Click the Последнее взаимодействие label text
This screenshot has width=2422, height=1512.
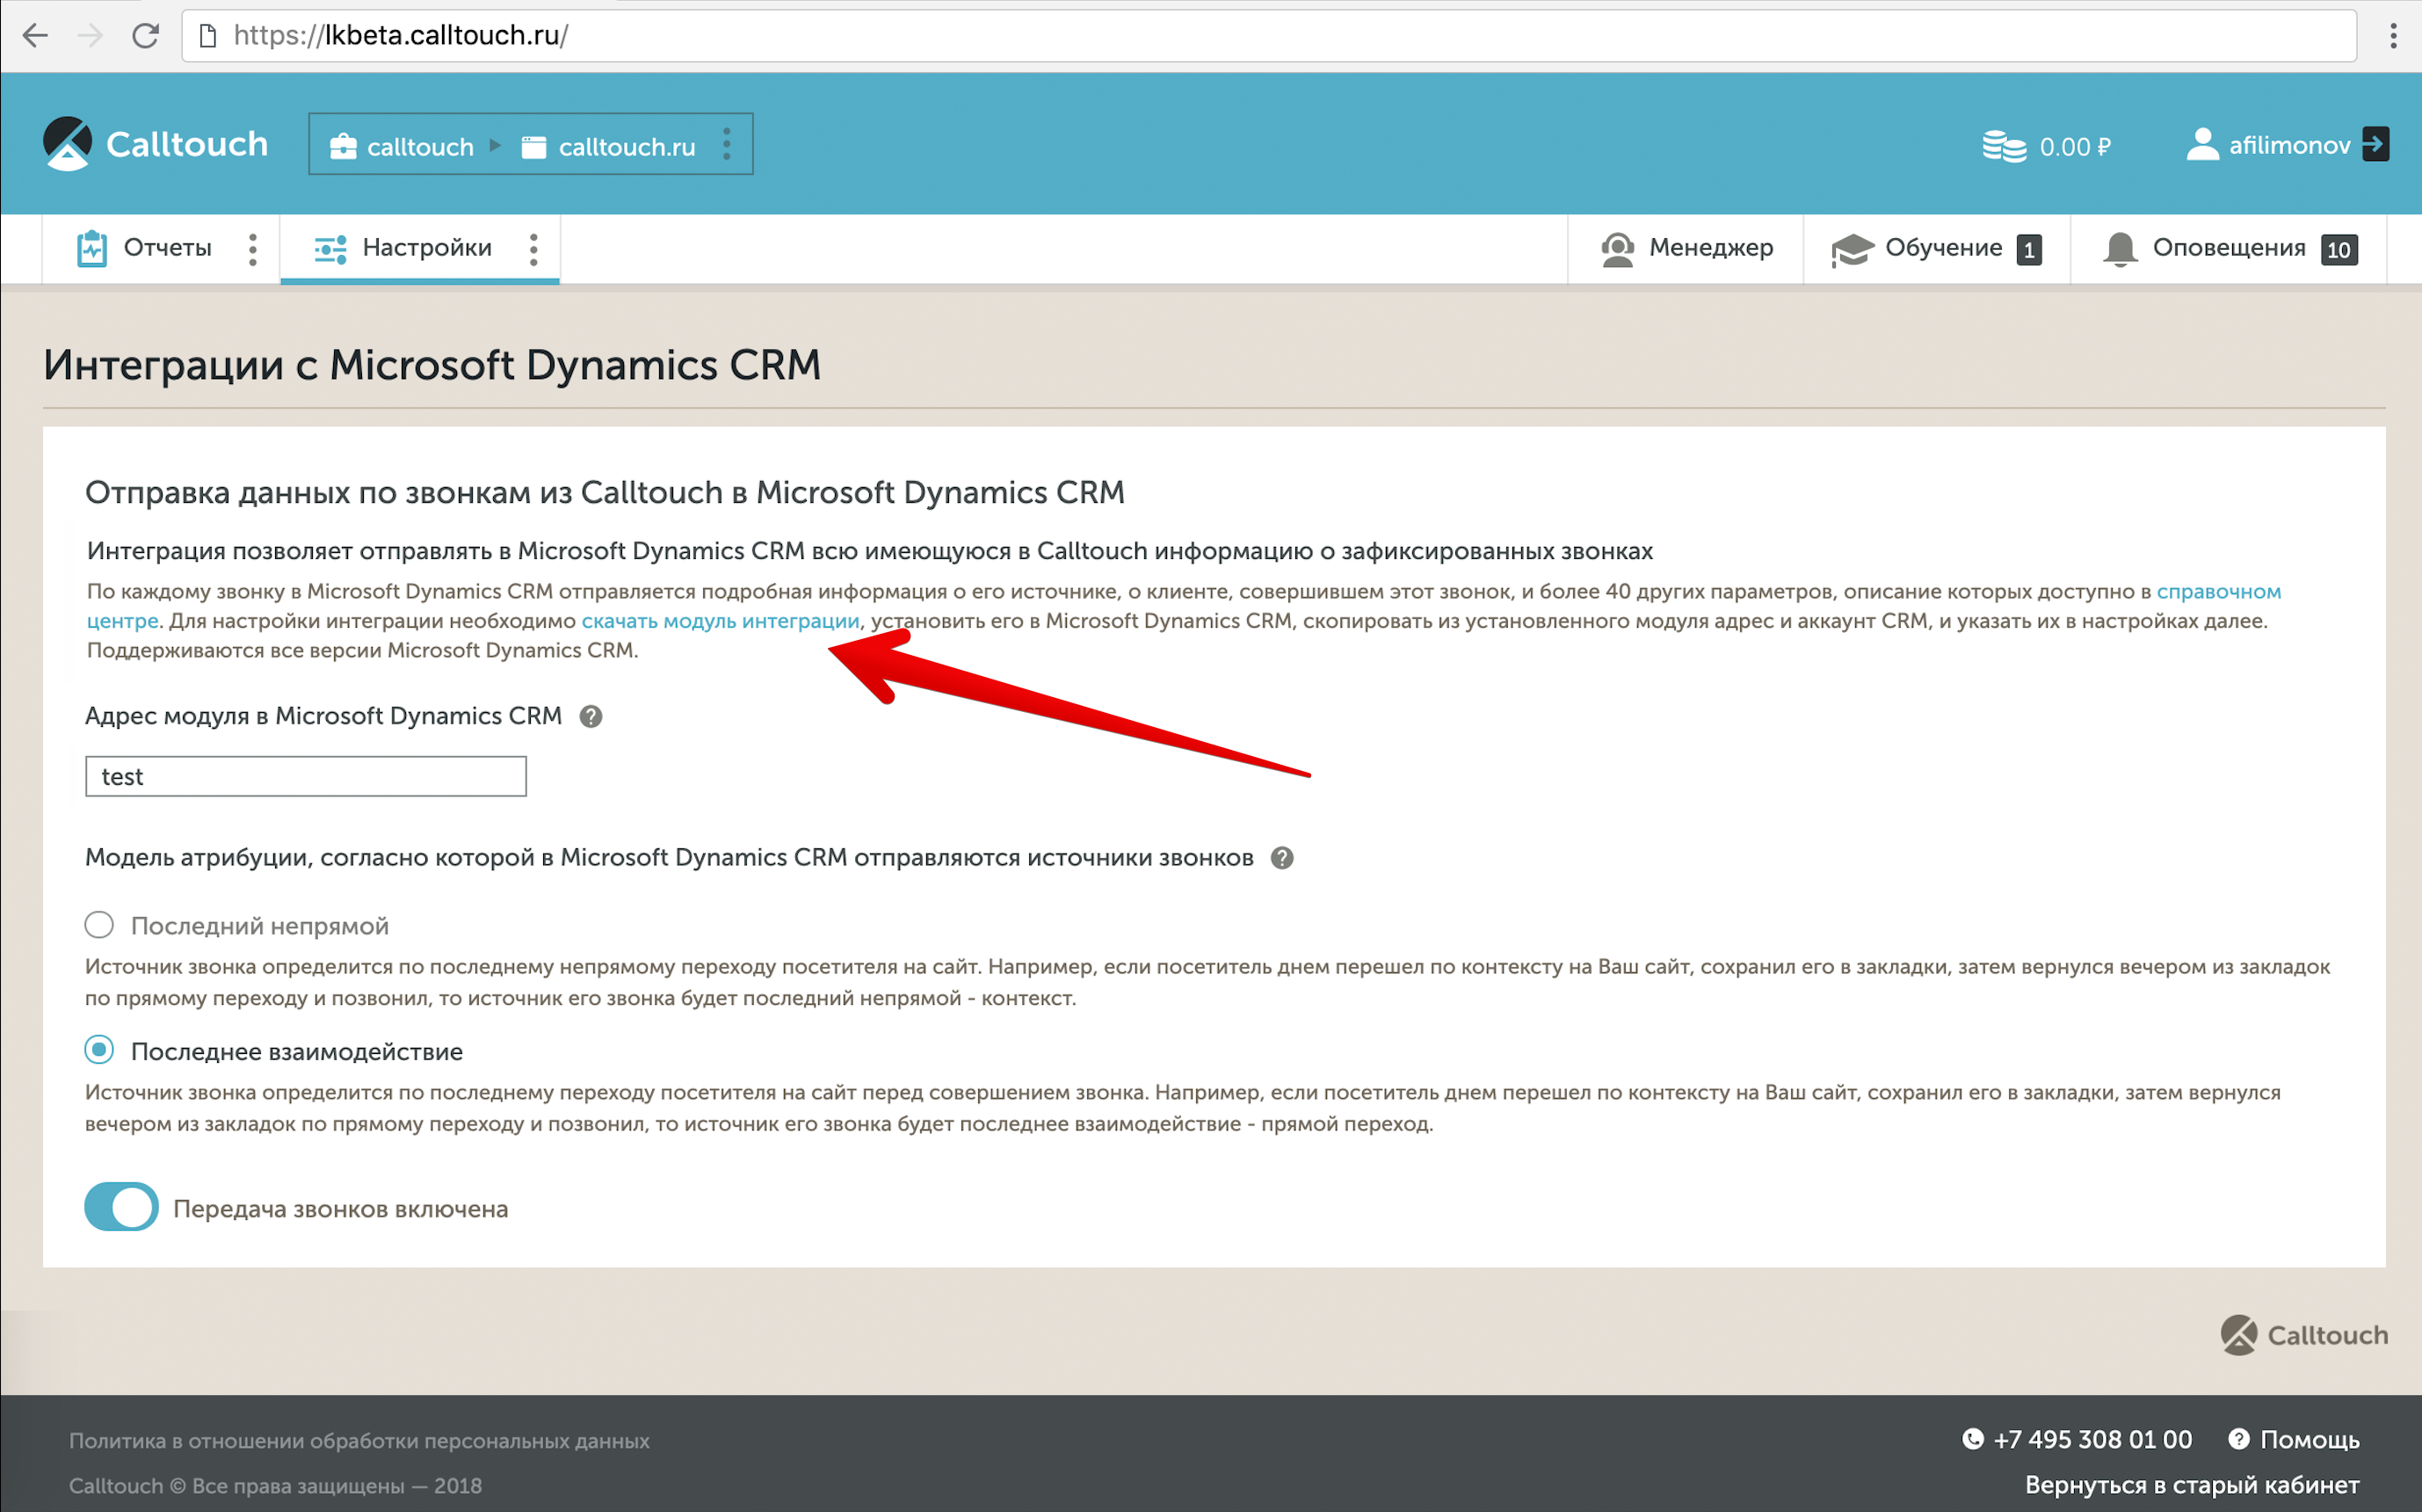coord(297,1051)
